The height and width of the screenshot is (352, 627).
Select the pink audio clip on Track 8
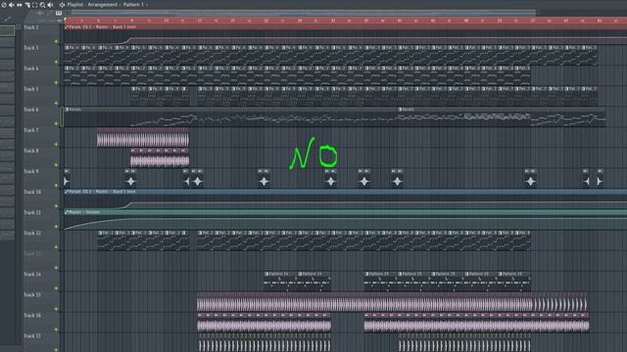click(x=160, y=158)
